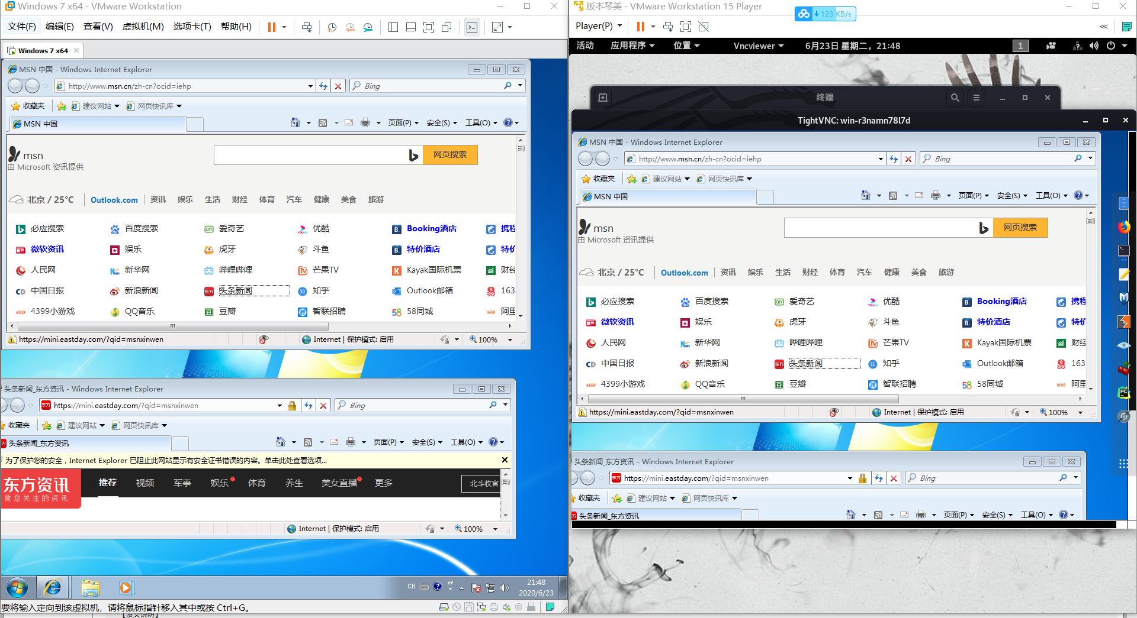This screenshot has height=618, width=1137.
Task: Open the 编辑(E) menu in VMware Workstation
Action: 60,27
